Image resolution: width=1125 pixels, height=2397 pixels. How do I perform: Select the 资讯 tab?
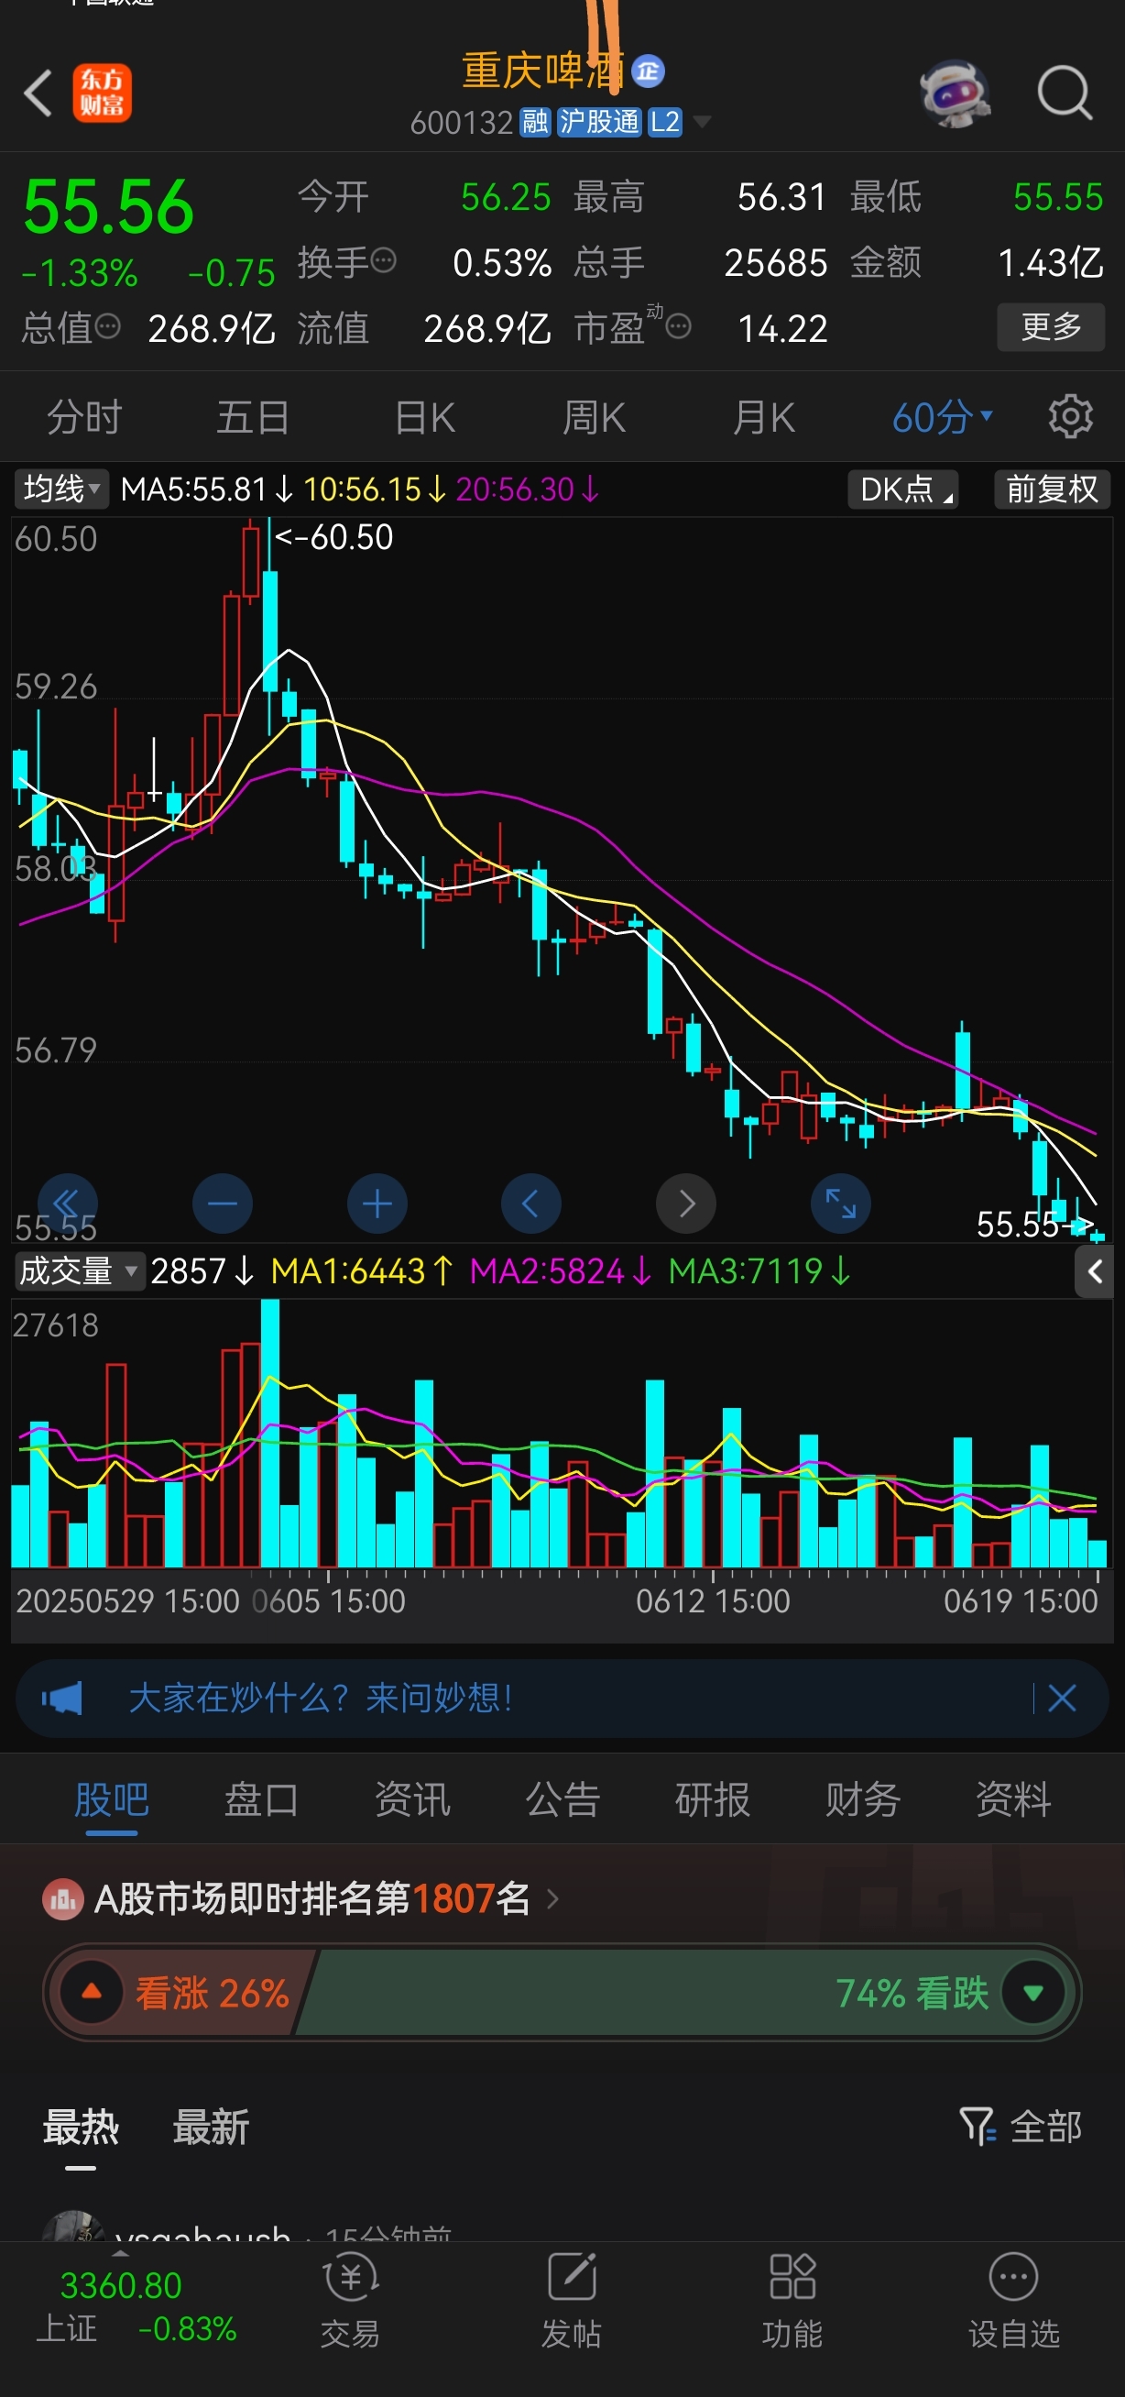pos(412,1798)
